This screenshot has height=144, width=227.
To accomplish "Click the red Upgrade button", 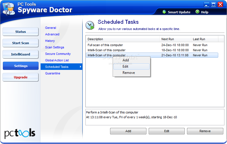I will (20, 77).
